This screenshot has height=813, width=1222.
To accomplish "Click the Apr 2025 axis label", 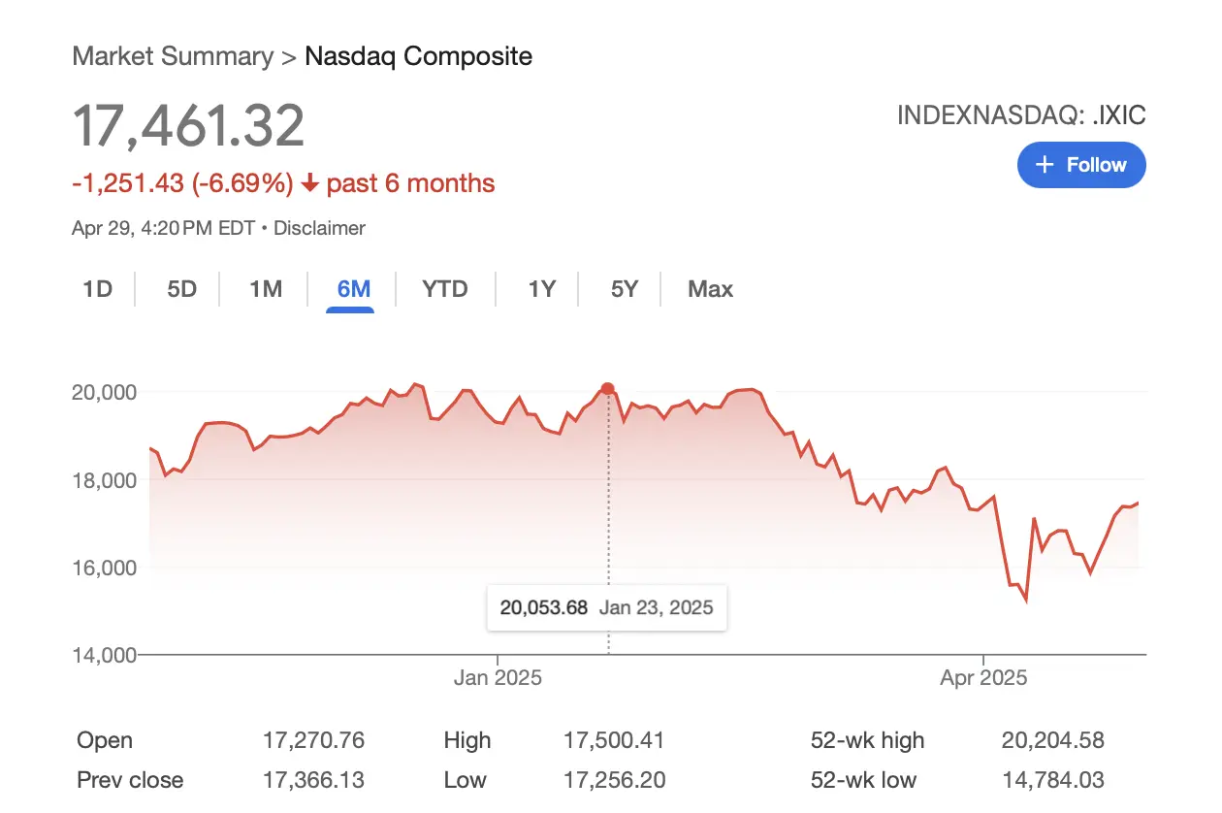I will coord(983,678).
